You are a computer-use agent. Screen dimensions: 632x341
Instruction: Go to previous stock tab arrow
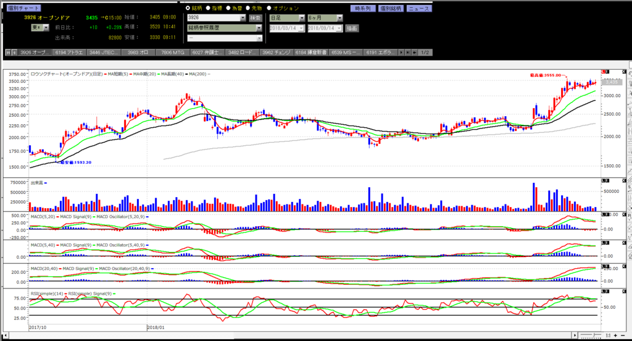pyautogui.click(x=15, y=53)
